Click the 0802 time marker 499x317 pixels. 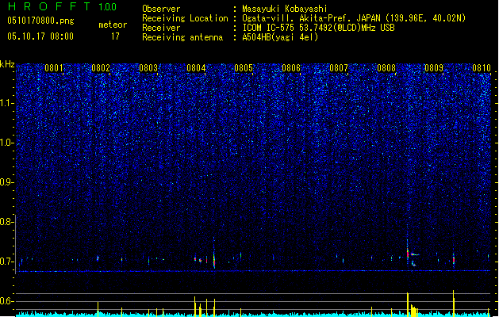click(x=101, y=68)
